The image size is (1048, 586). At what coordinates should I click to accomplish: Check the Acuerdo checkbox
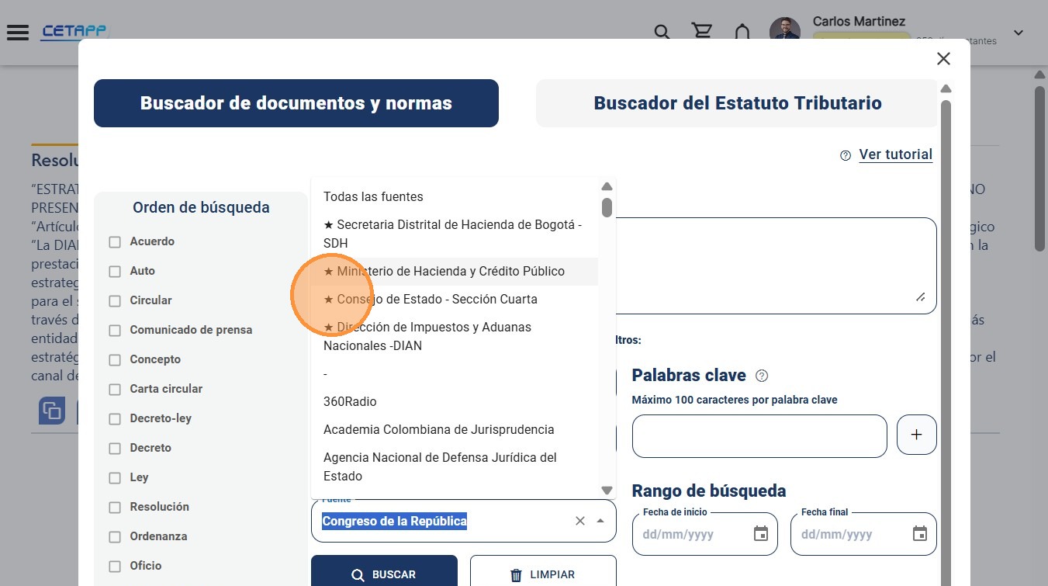coord(115,242)
